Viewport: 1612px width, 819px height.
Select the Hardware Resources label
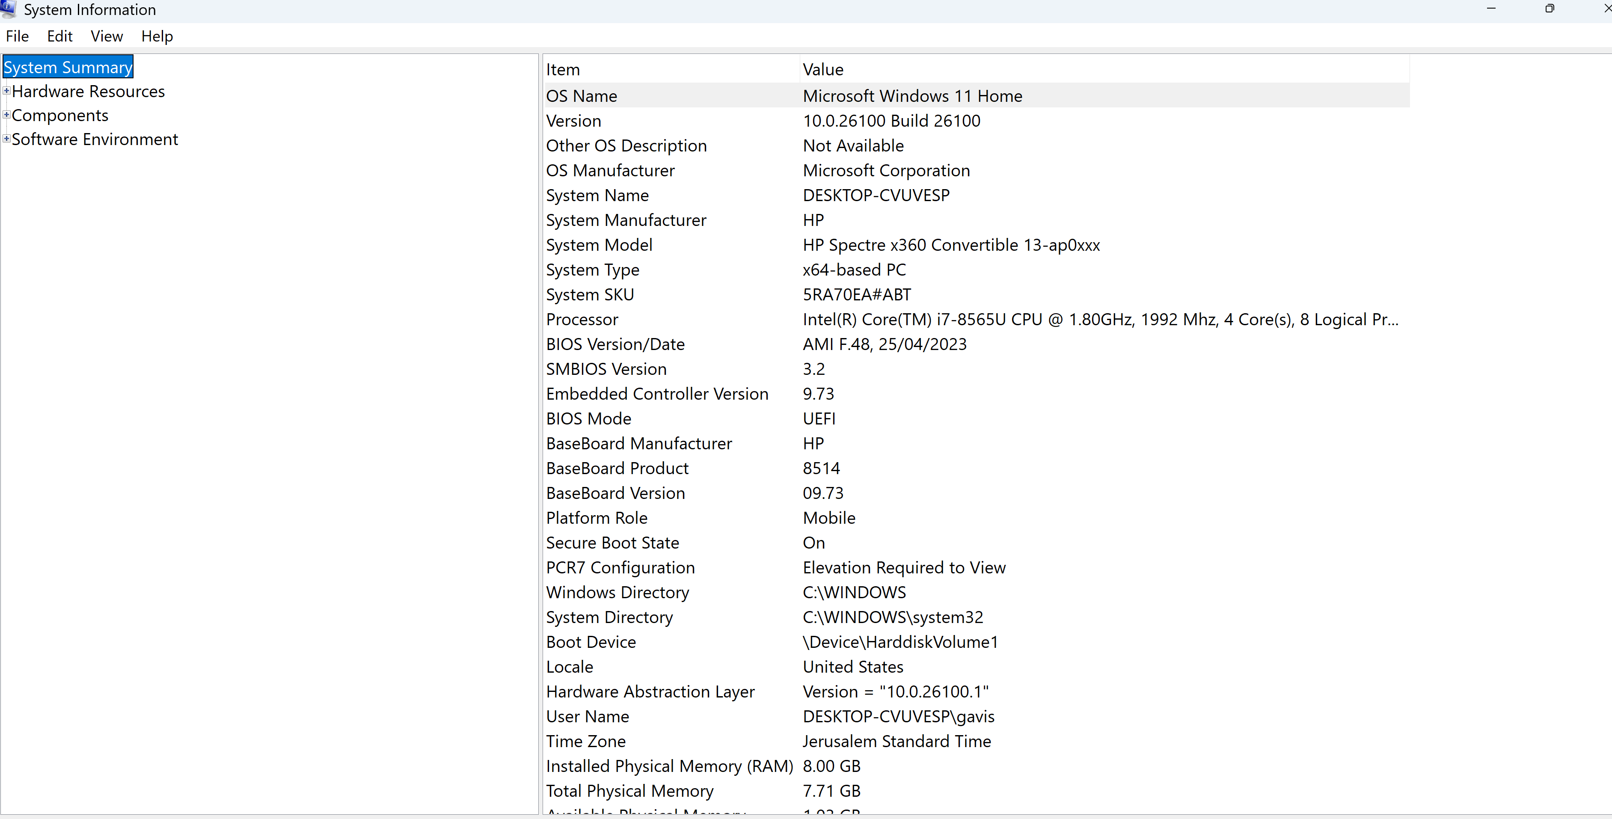point(88,91)
